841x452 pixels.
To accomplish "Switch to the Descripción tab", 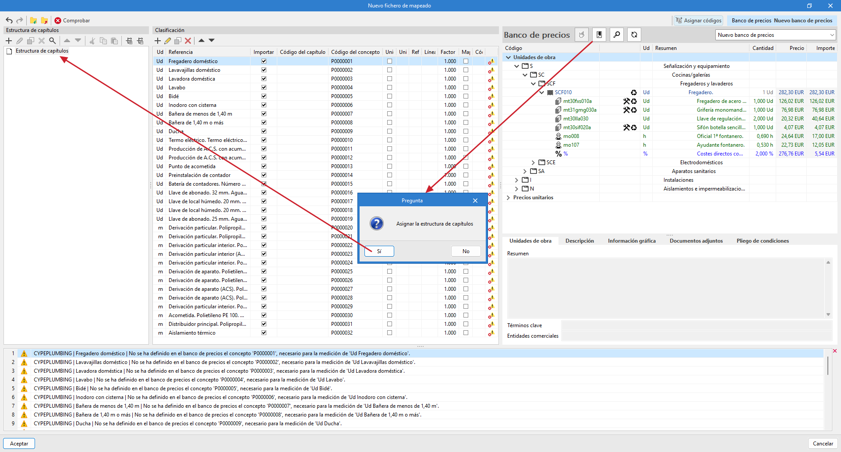I will [x=580, y=241].
